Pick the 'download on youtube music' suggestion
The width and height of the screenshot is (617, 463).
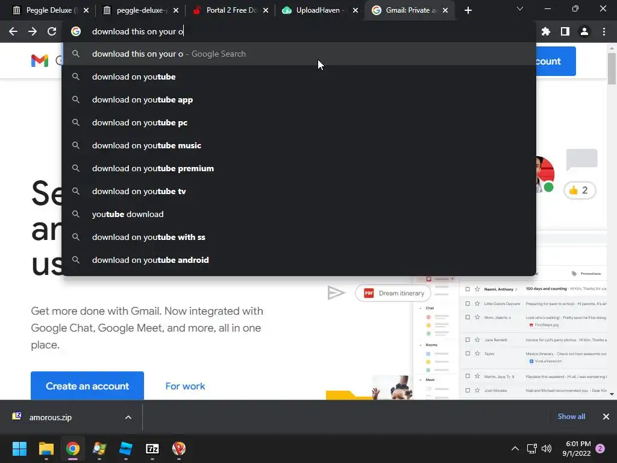click(299, 145)
